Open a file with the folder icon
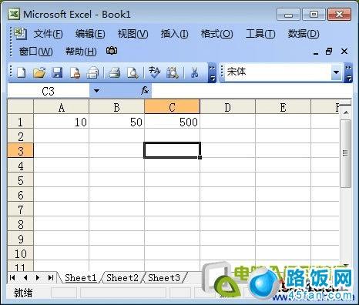359x305 pixels. [39, 72]
